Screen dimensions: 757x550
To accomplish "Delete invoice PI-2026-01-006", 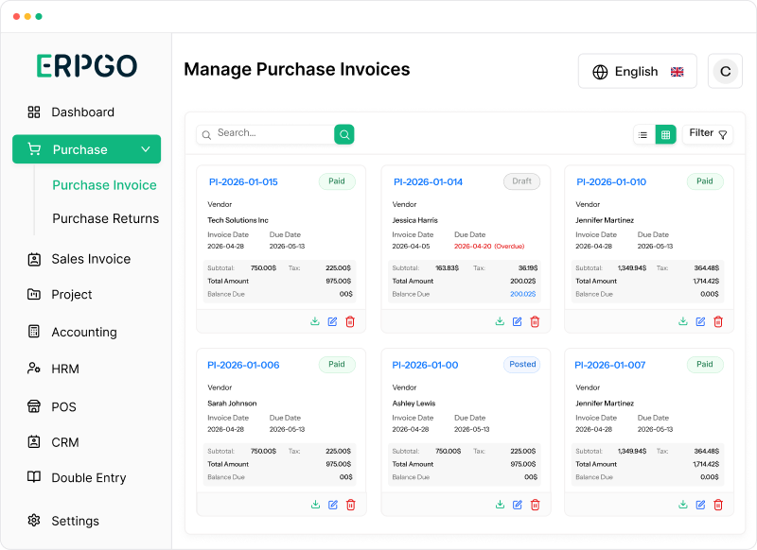I will (351, 505).
